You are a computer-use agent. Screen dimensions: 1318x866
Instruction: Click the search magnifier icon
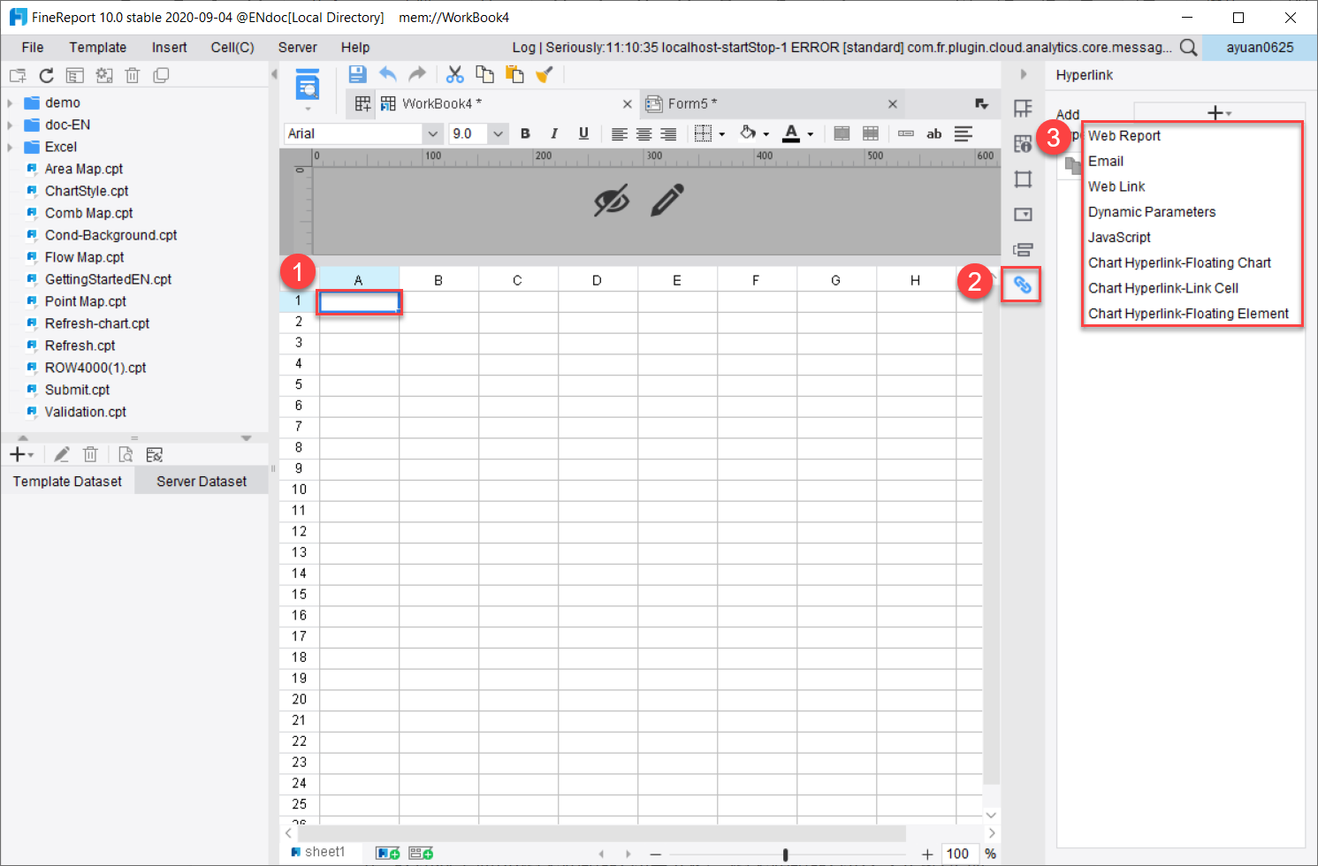[x=1189, y=48]
